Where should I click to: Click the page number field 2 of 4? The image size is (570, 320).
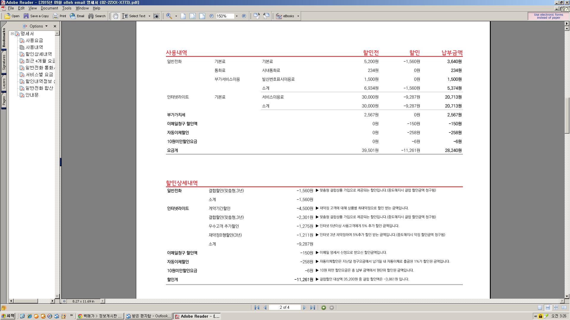(284, 308)
